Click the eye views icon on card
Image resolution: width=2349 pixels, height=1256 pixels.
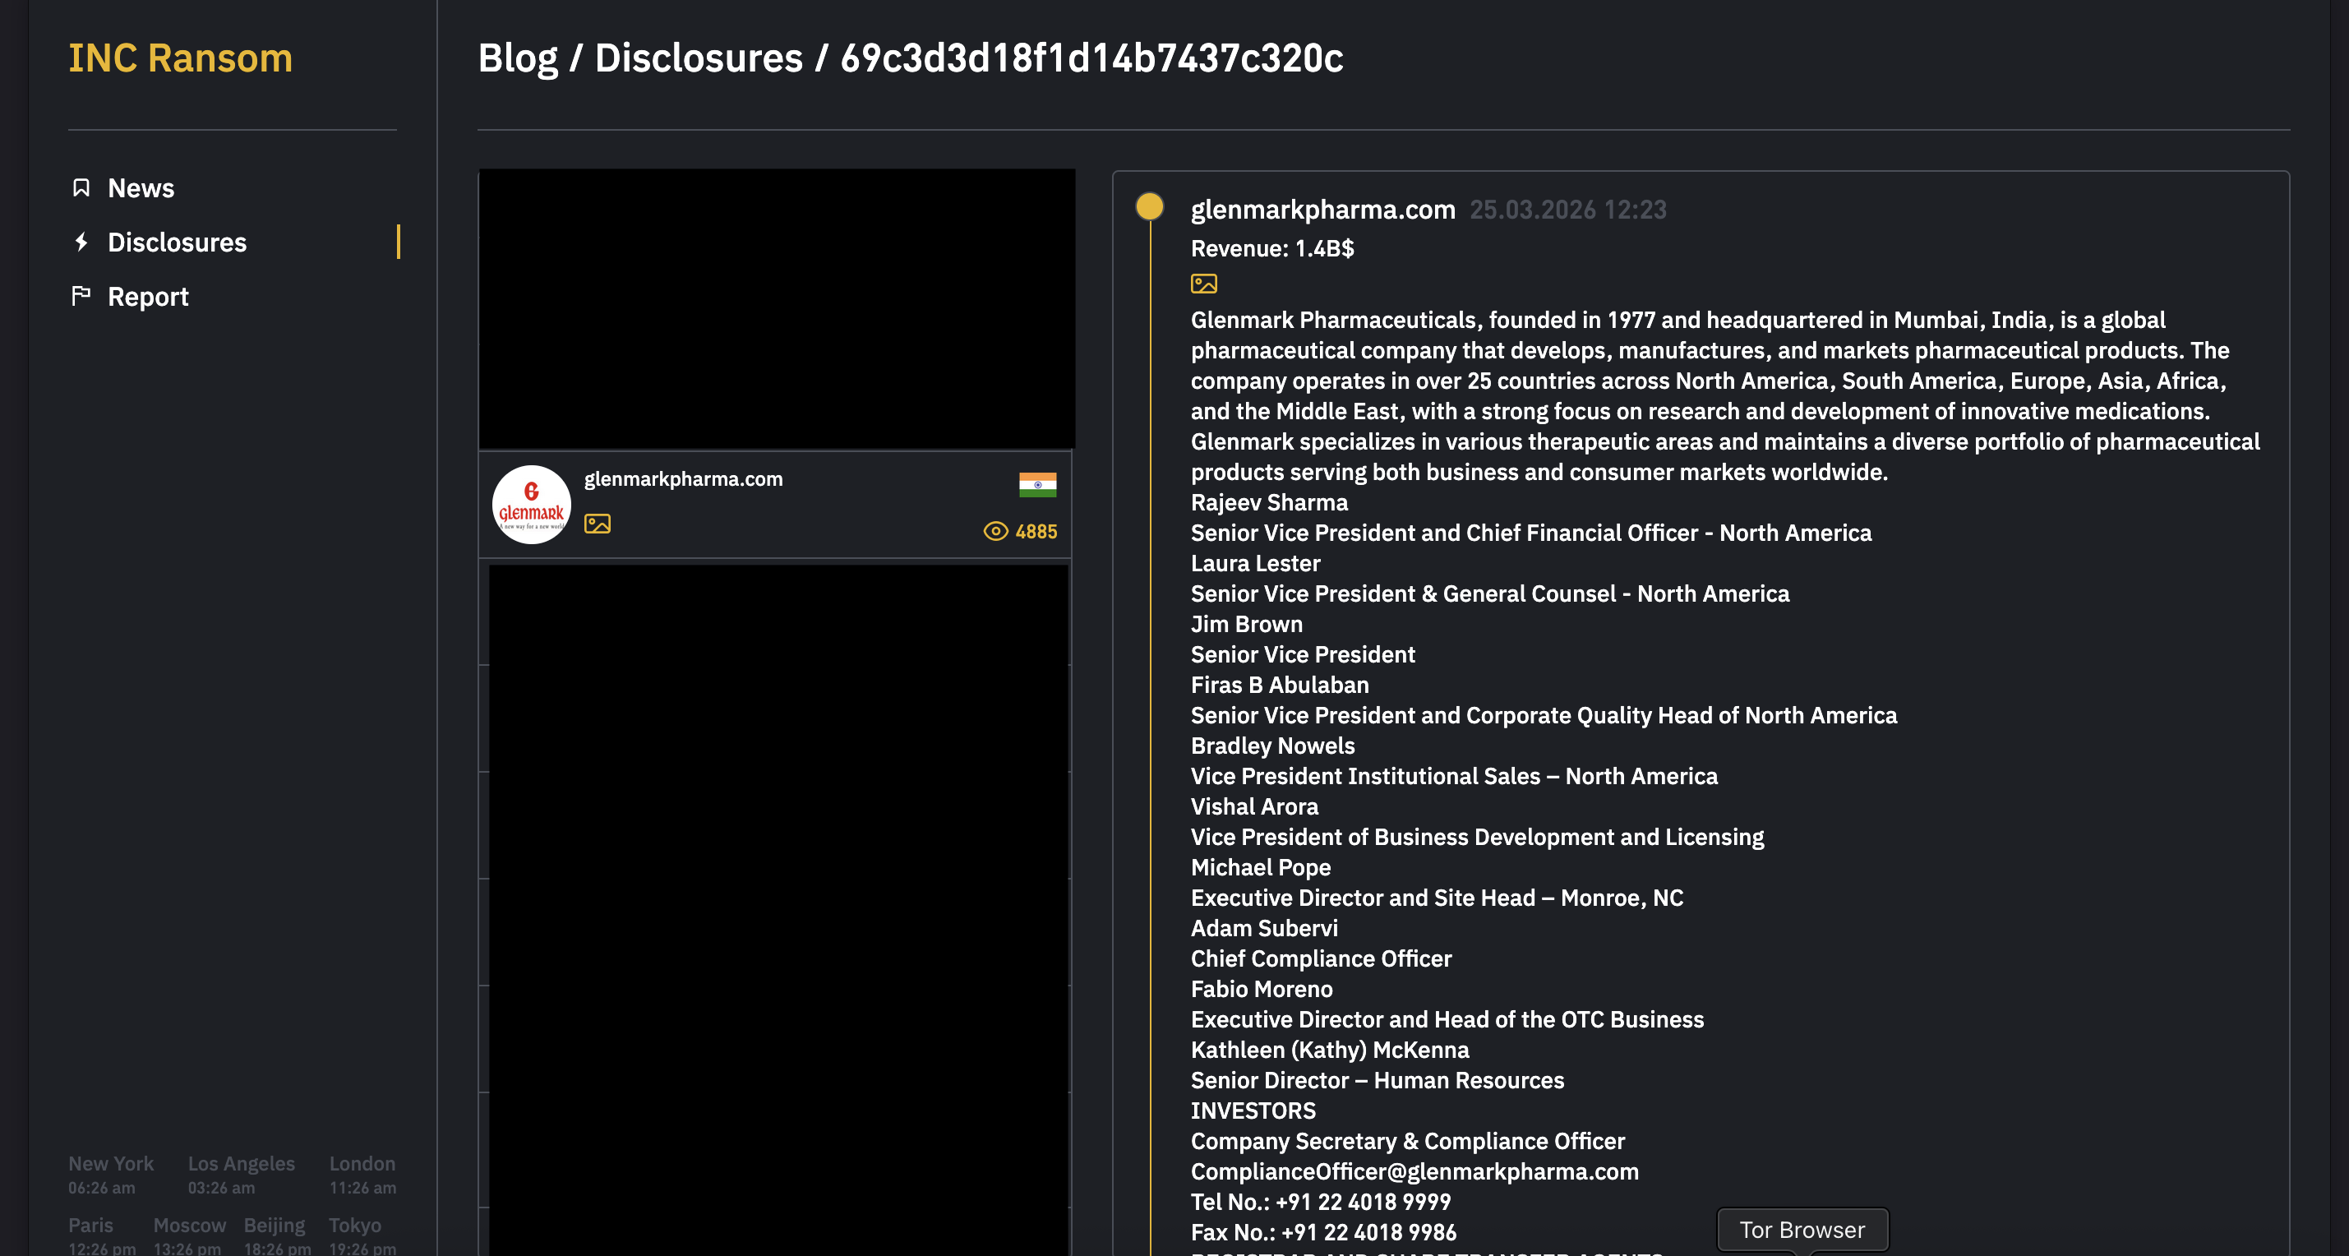(996, 531)
